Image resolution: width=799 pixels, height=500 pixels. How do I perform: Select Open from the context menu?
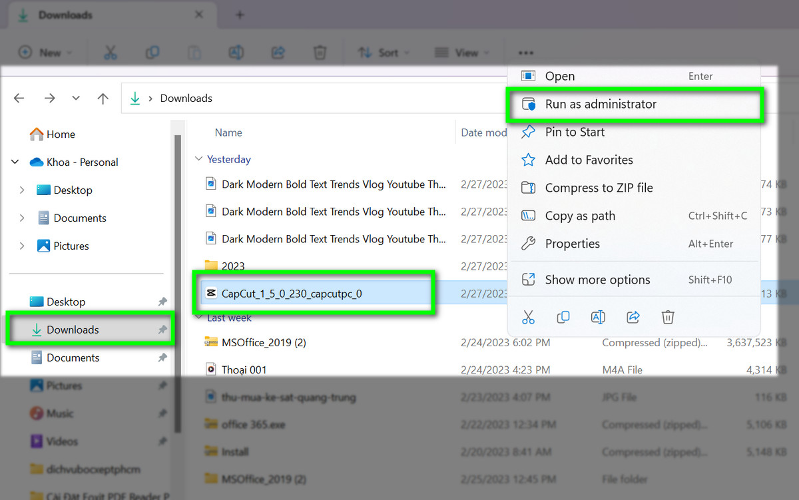pos(634,77)
